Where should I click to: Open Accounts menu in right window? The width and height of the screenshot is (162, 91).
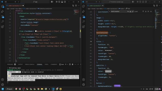coord(84,80)
